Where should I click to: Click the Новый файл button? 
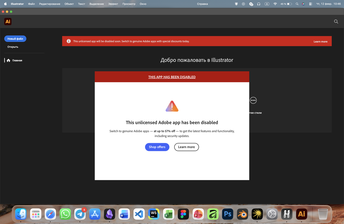pyautogui.click(x=15, y=39)
